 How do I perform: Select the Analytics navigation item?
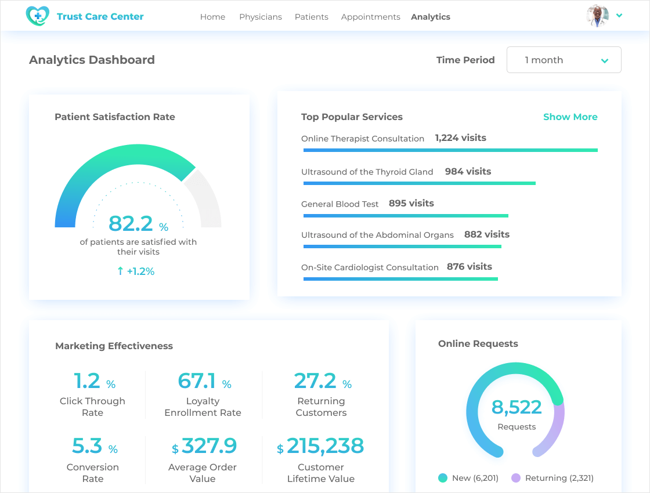click(430, 17)
